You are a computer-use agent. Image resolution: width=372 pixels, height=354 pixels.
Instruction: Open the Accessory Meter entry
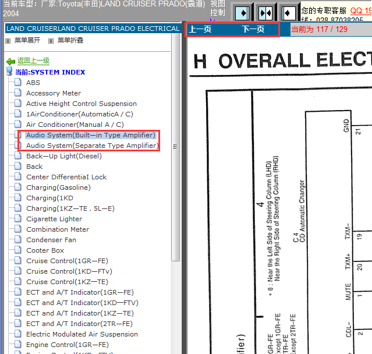pos(54,93)
